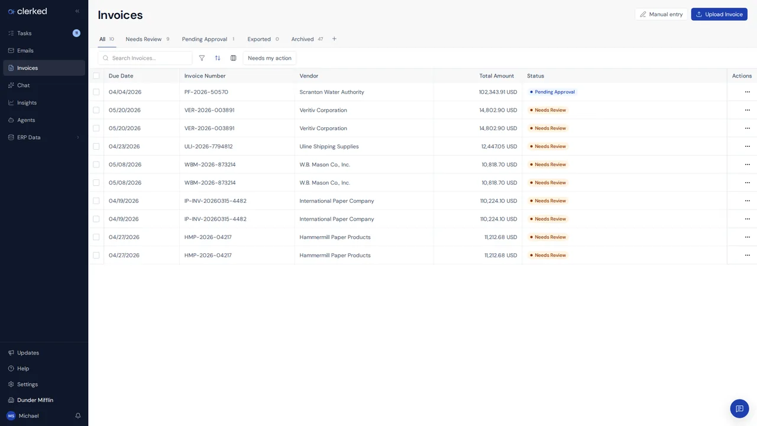Click the 102,343.91 USD amount
This screenshot has height=426, width=757.
(x=498, y=92)
